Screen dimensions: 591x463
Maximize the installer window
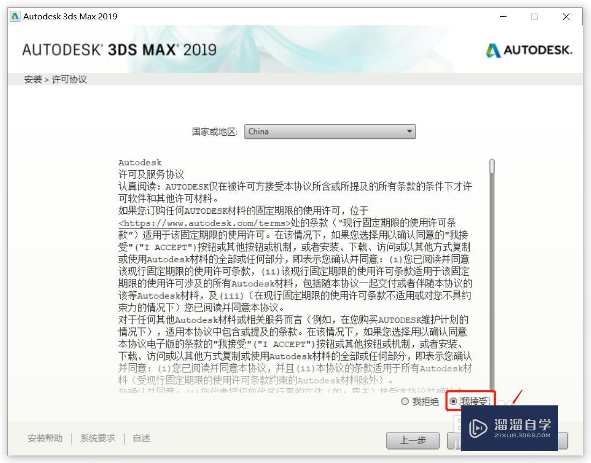click(x=534, y=17)
